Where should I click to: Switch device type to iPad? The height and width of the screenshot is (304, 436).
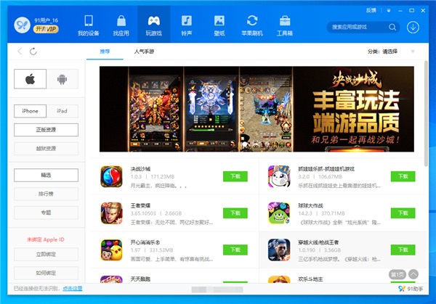[x=62, y=111]
